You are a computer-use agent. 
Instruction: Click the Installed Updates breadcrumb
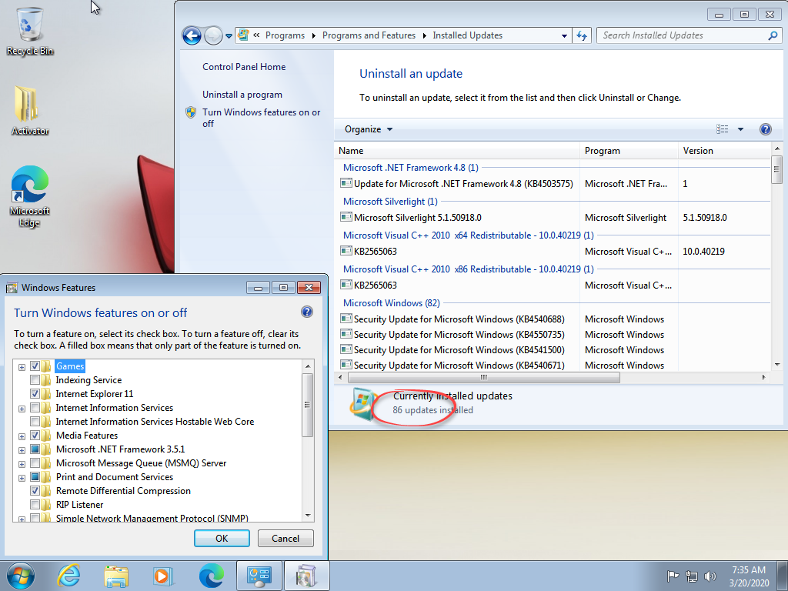(467, 35)
